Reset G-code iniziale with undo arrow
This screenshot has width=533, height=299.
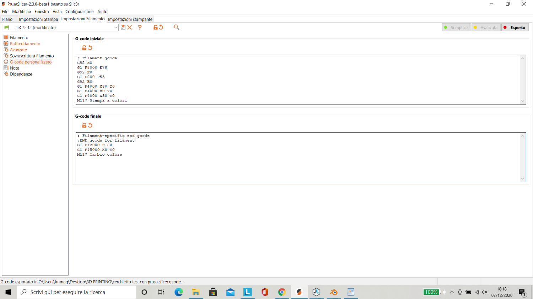pyautogui.click(x=90, y=48)
